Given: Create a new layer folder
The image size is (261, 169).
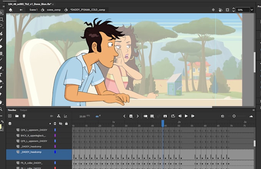Looking at the screenshot, I should point(17,116).
